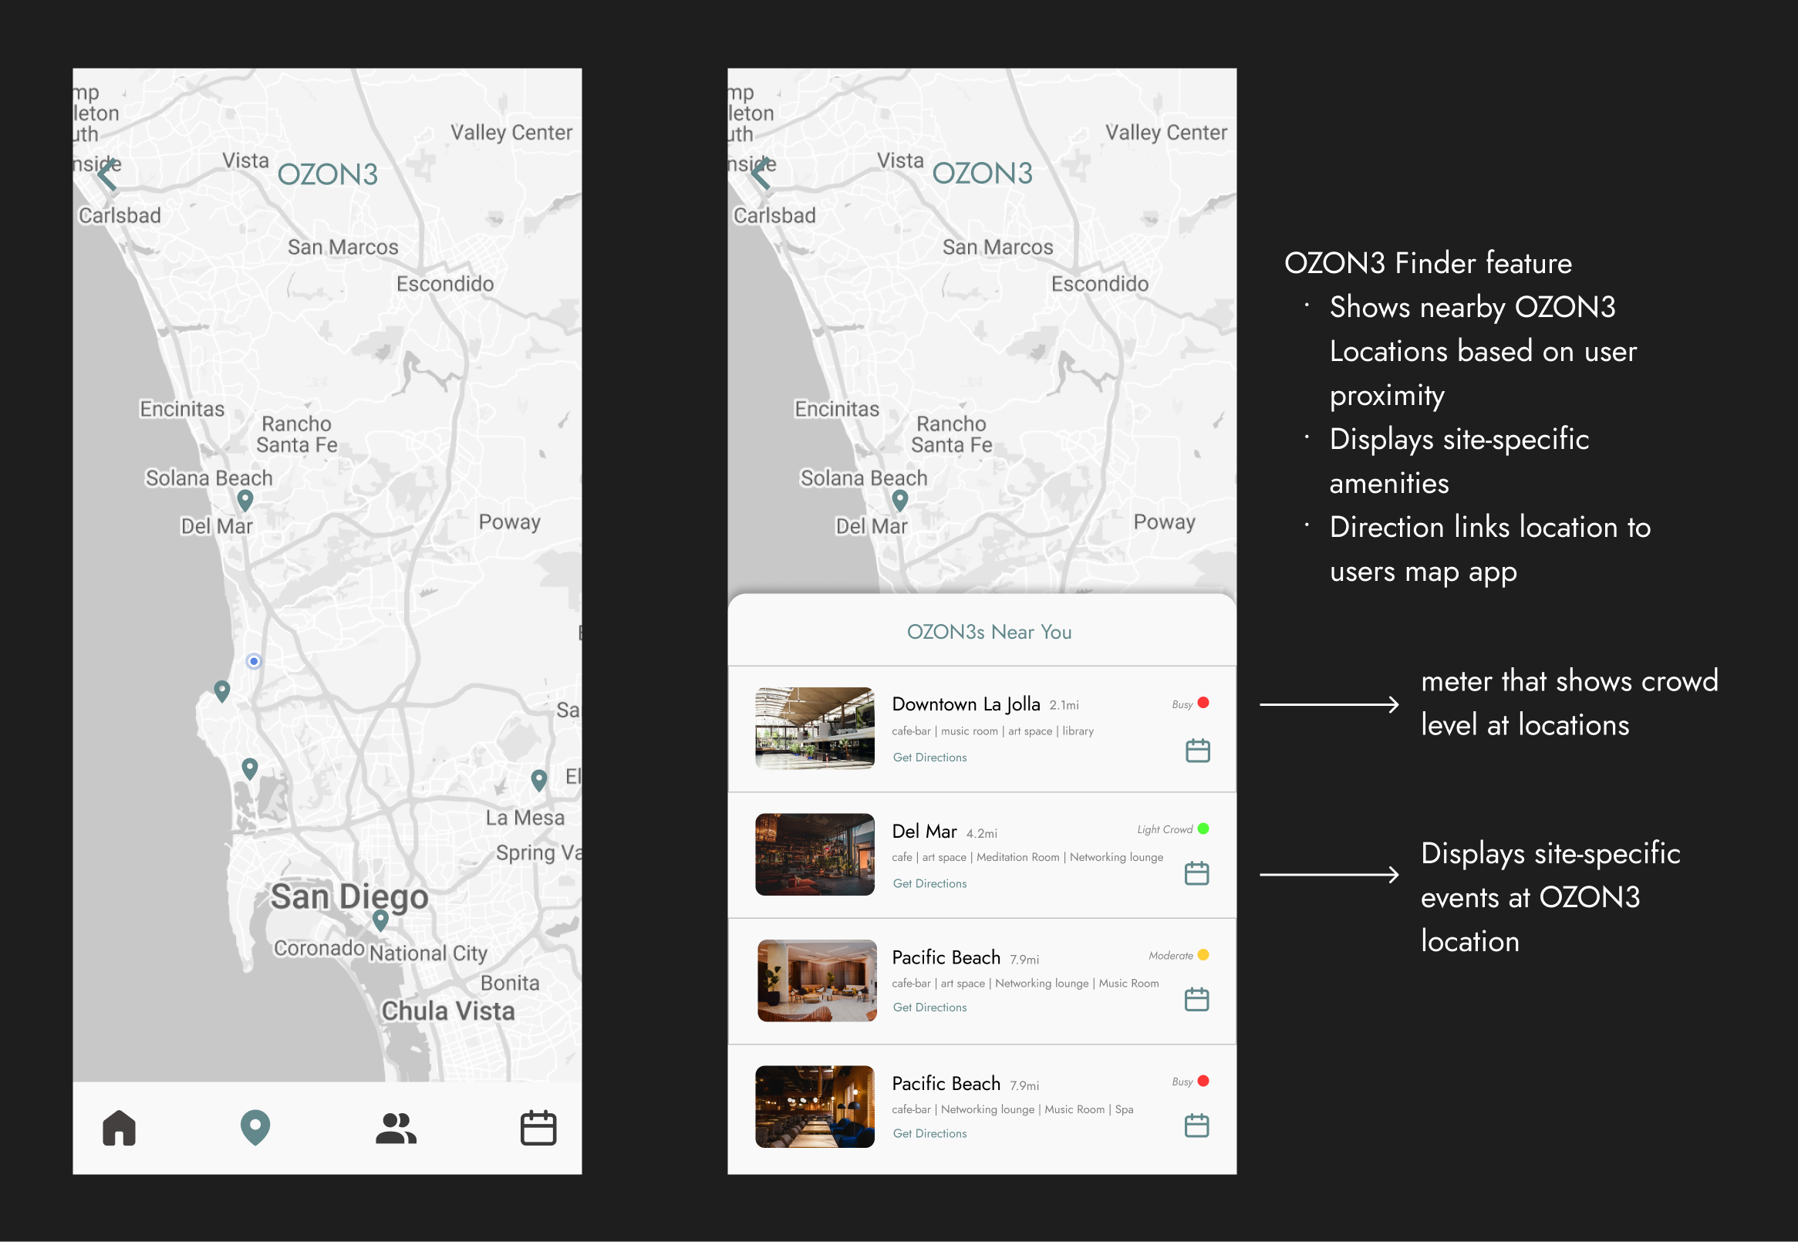
Task: Open the Del Mar location thumbnail
Action: [x=814, y=854]
